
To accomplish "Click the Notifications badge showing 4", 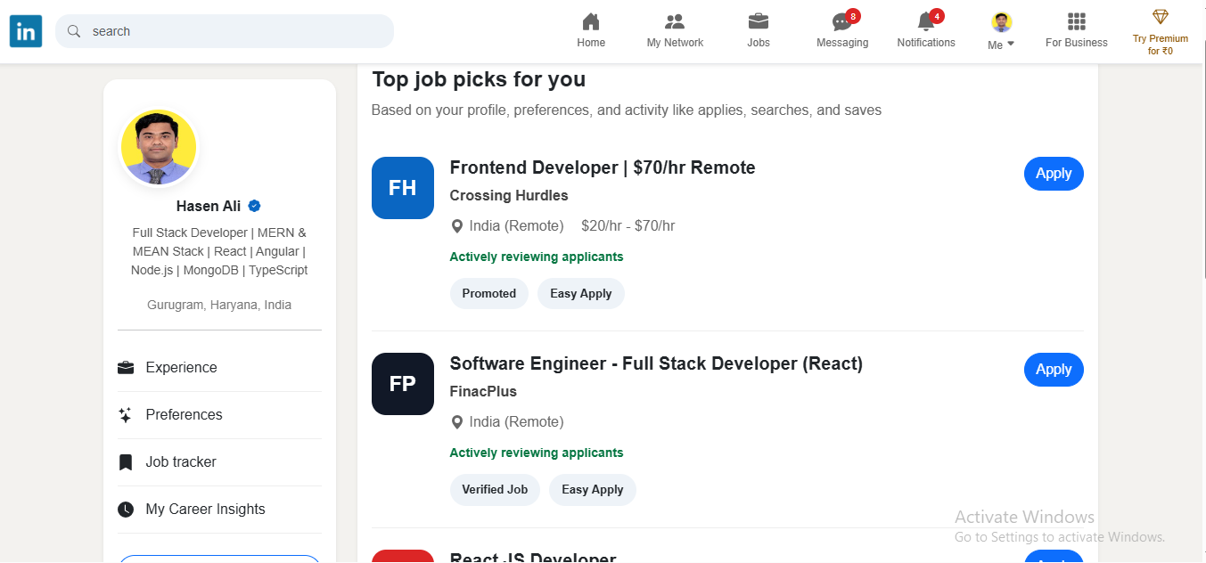I will tap(937, 16).
